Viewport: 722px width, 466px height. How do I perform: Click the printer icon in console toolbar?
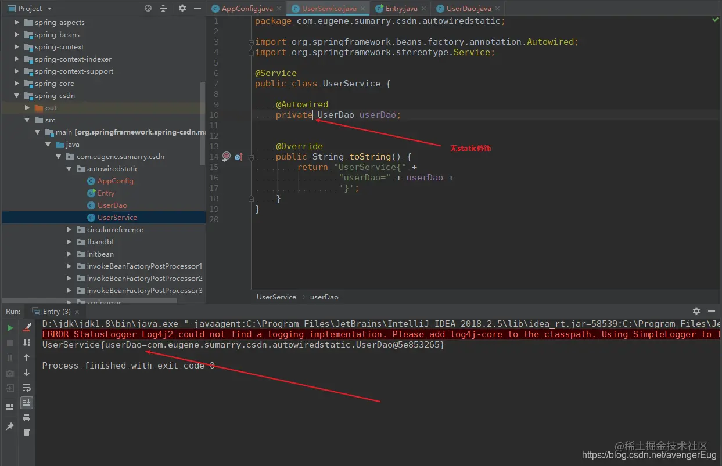click(27, 418)
